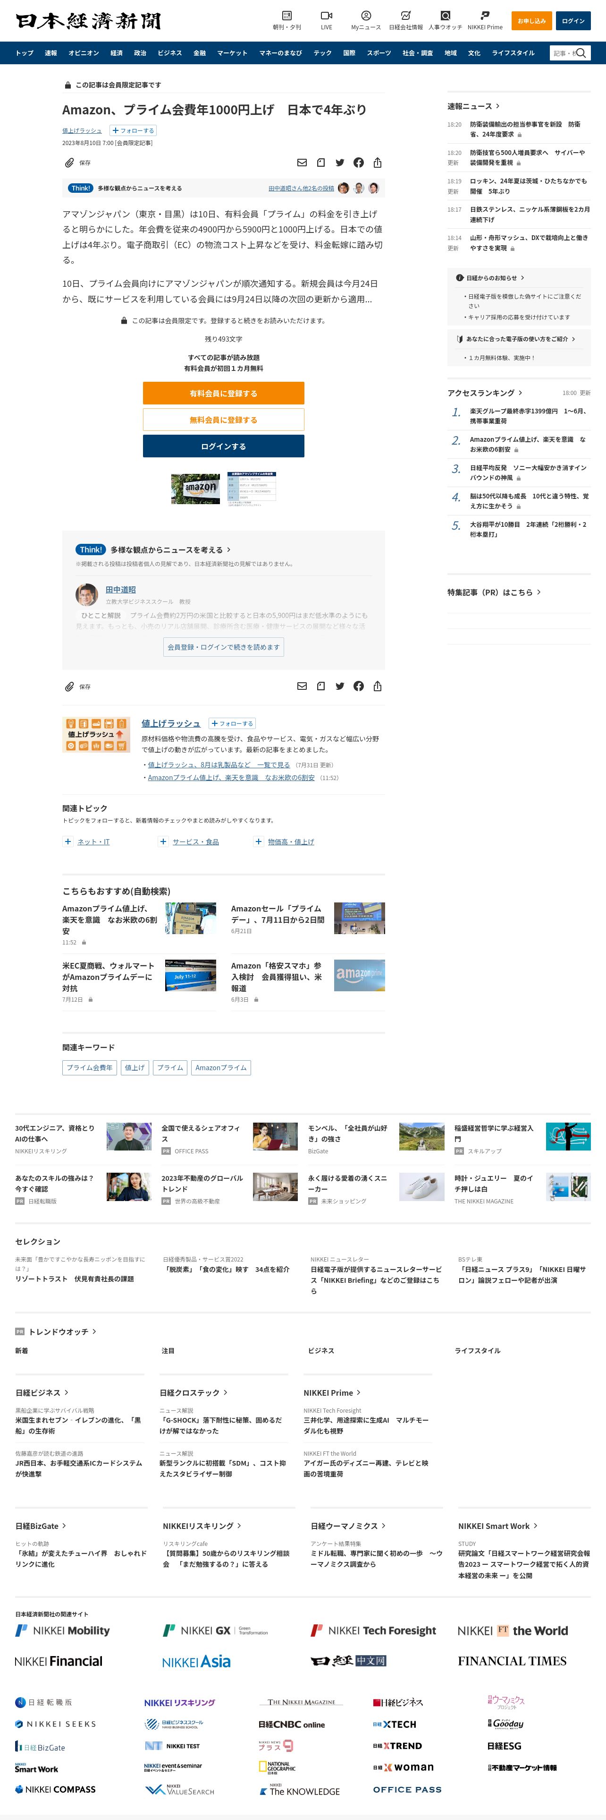Expand the 速報ニュース section chevron
The width and height of the screenshot is (606, 1820).
(x=498, y=106)
